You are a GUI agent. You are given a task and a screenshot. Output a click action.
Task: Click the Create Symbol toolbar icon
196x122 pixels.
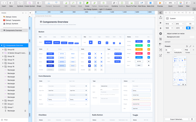pyautogui.click(x=30, y=3)
